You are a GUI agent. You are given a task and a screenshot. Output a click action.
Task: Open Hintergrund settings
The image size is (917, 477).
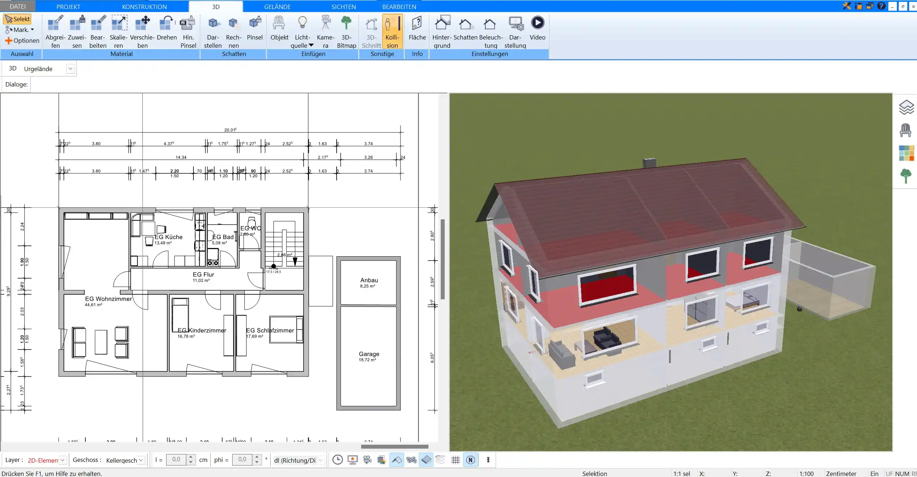click(x=442, y=32)
